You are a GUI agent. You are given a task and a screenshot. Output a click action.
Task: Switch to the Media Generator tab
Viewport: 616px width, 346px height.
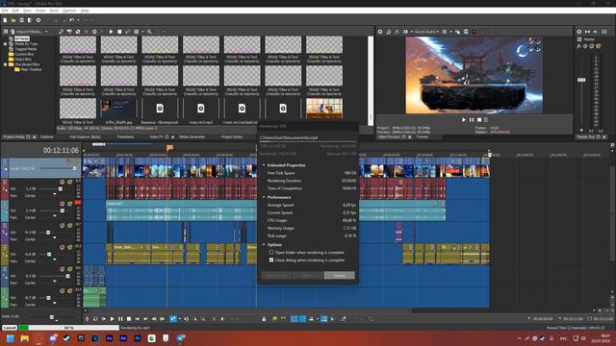(x=192, y=136)
